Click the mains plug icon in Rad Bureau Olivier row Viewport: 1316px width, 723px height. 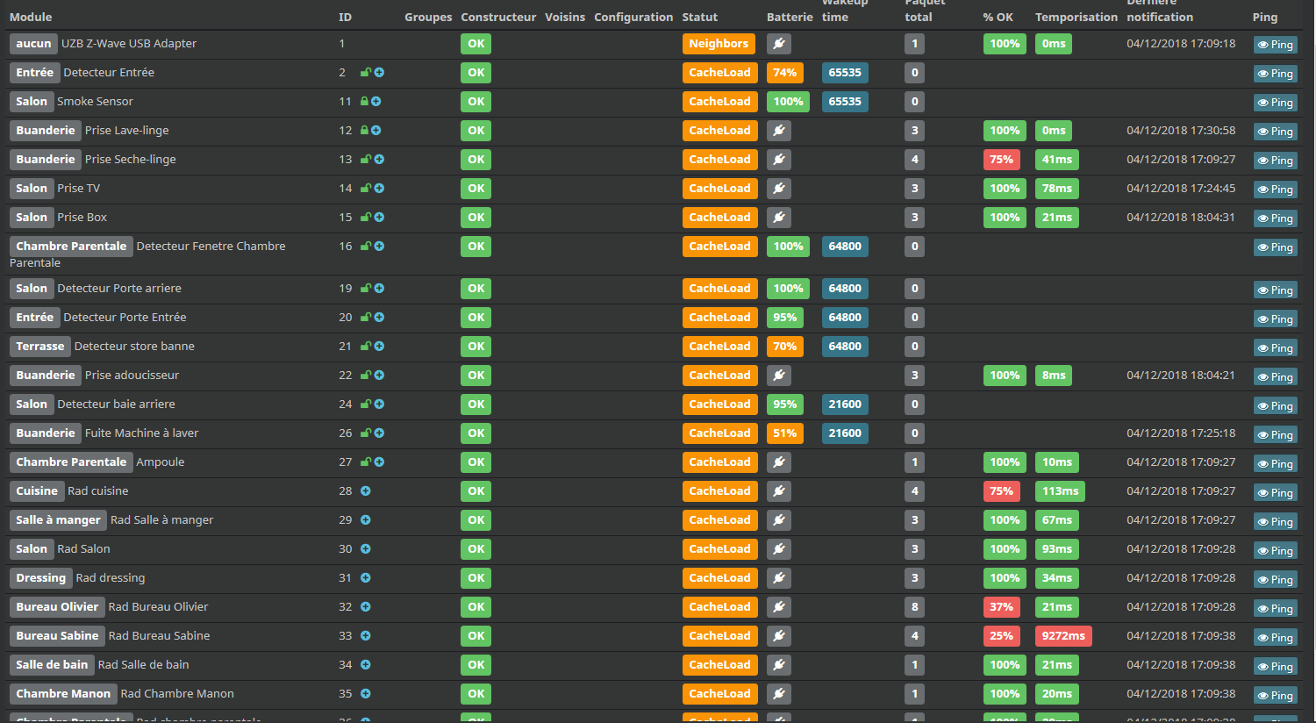pyautogui.click(x=779, y=607)
